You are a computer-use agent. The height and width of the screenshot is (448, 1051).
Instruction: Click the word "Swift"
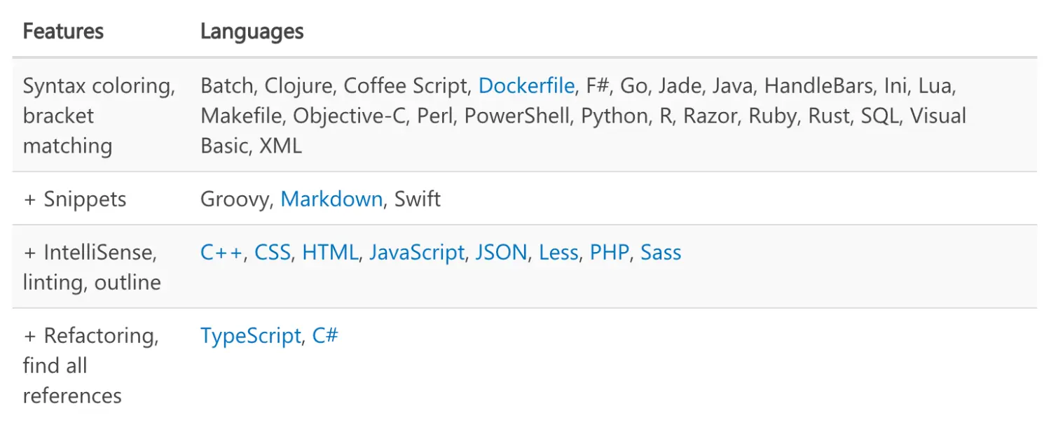(418, 199)
